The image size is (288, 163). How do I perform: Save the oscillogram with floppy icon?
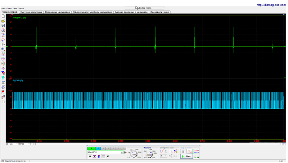click(x=3, y=26)
